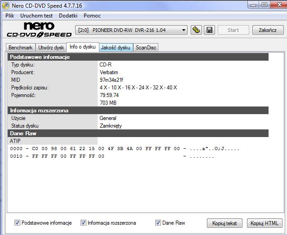The height and width of the screenshot is (235, 287).
Task: Uncheck the Podstawowe informacje checkbox
Action: point(18,223)
